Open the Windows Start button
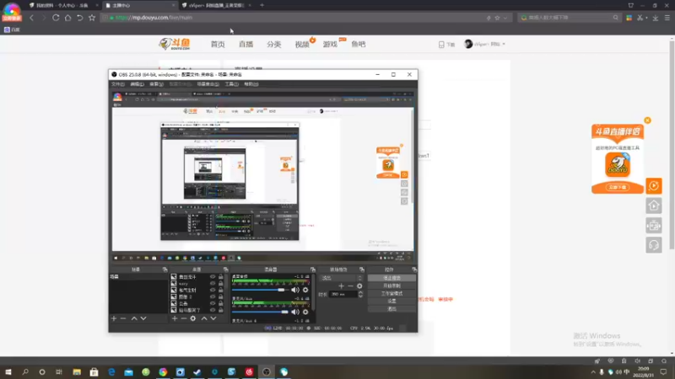 coord(8,372)
